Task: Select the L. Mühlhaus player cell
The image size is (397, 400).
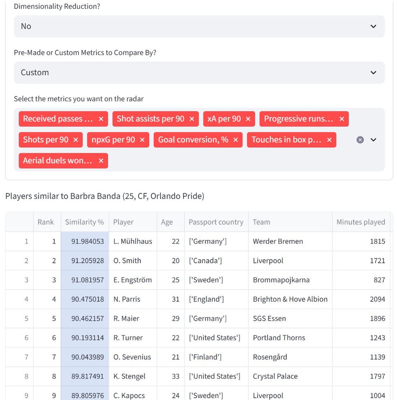Action: coord(133,241)
